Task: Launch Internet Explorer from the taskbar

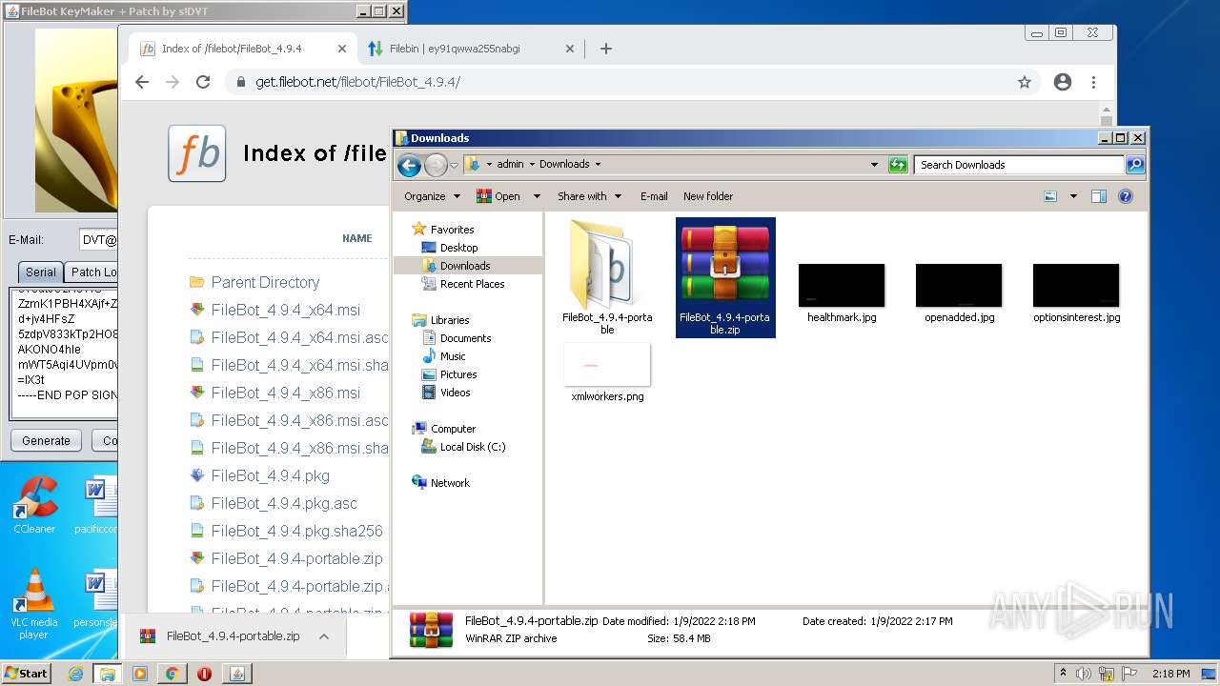Action: pos(75,674)
